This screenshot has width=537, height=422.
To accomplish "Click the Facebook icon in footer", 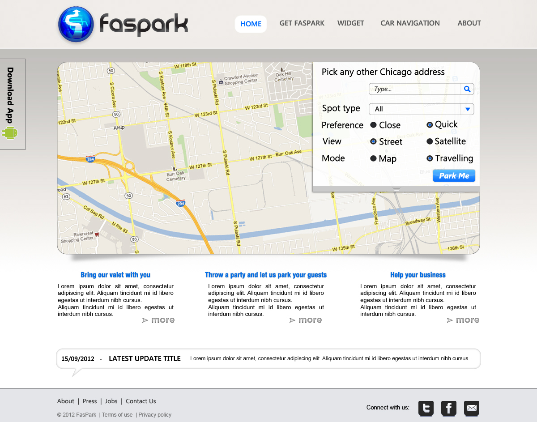I will pos(448,408).
